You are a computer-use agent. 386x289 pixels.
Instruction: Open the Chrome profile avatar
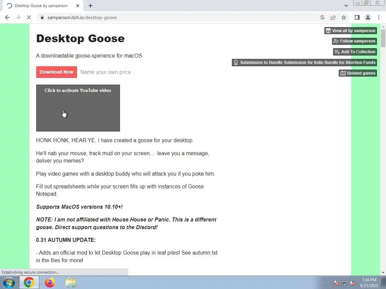pos(368,17)
